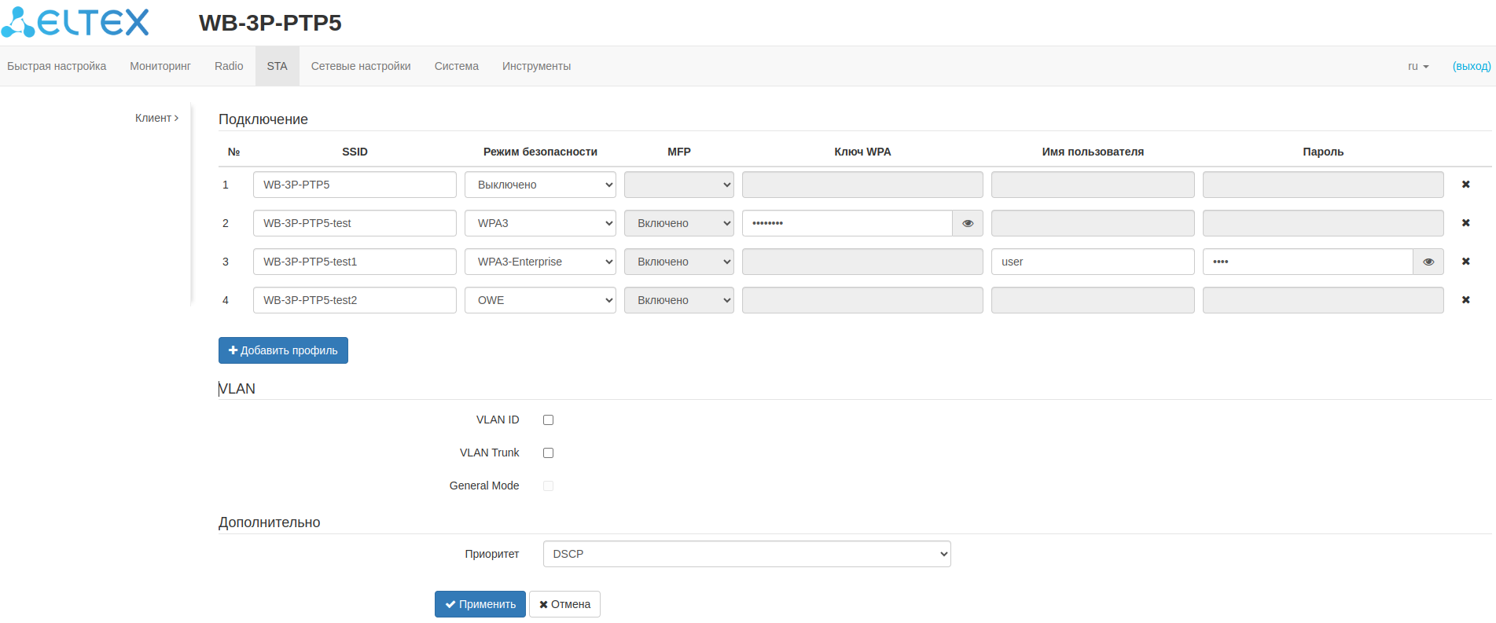Open the ru language selector

coord(1418,67)
